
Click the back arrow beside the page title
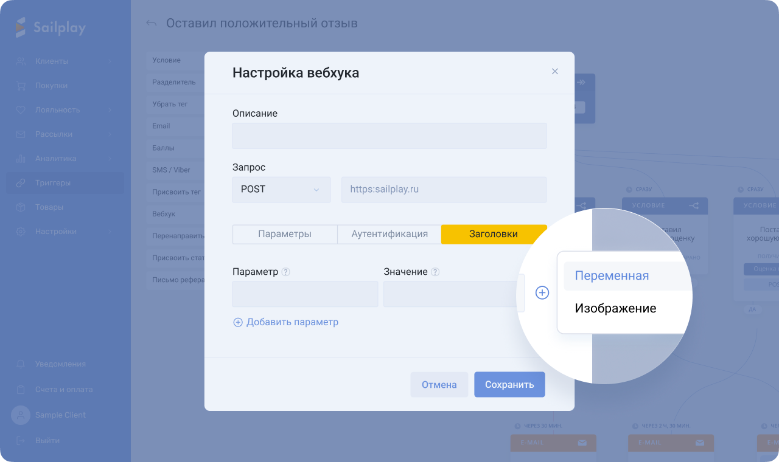(152, 24)
